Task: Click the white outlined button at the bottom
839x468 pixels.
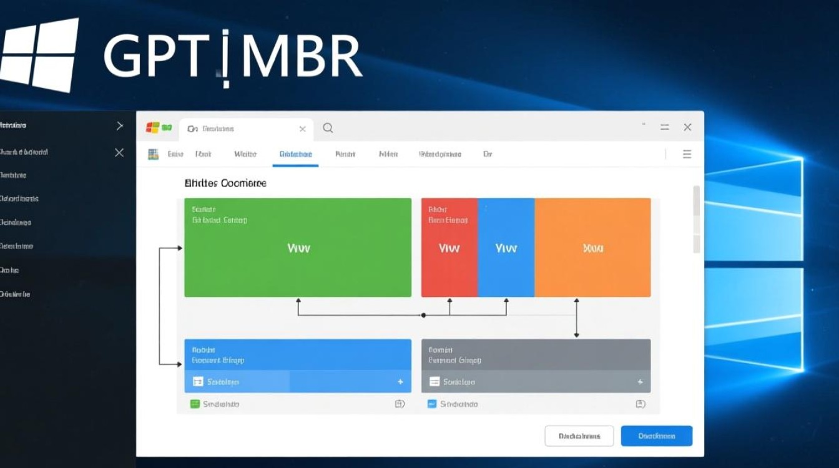Action: click(x=579, y=436)
